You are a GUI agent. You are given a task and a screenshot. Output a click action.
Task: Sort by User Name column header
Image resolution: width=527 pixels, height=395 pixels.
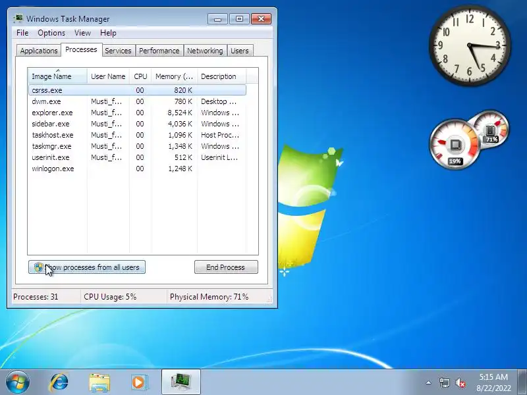point(108,76)
